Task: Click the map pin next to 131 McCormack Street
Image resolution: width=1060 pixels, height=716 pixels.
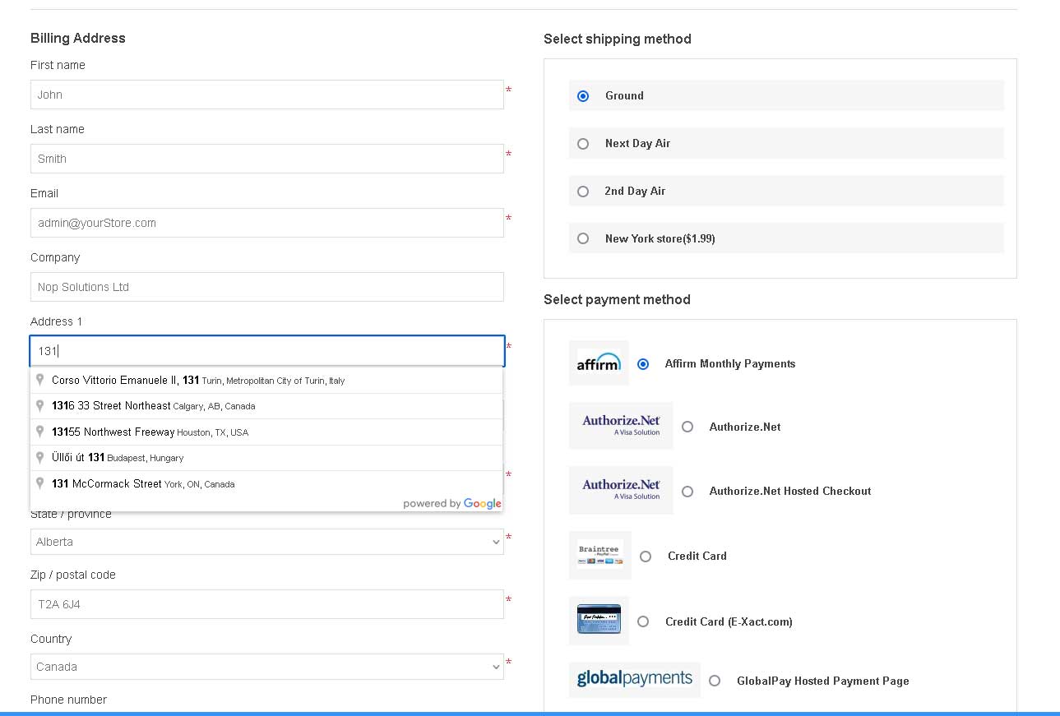Action: click(x=39, y=483)
